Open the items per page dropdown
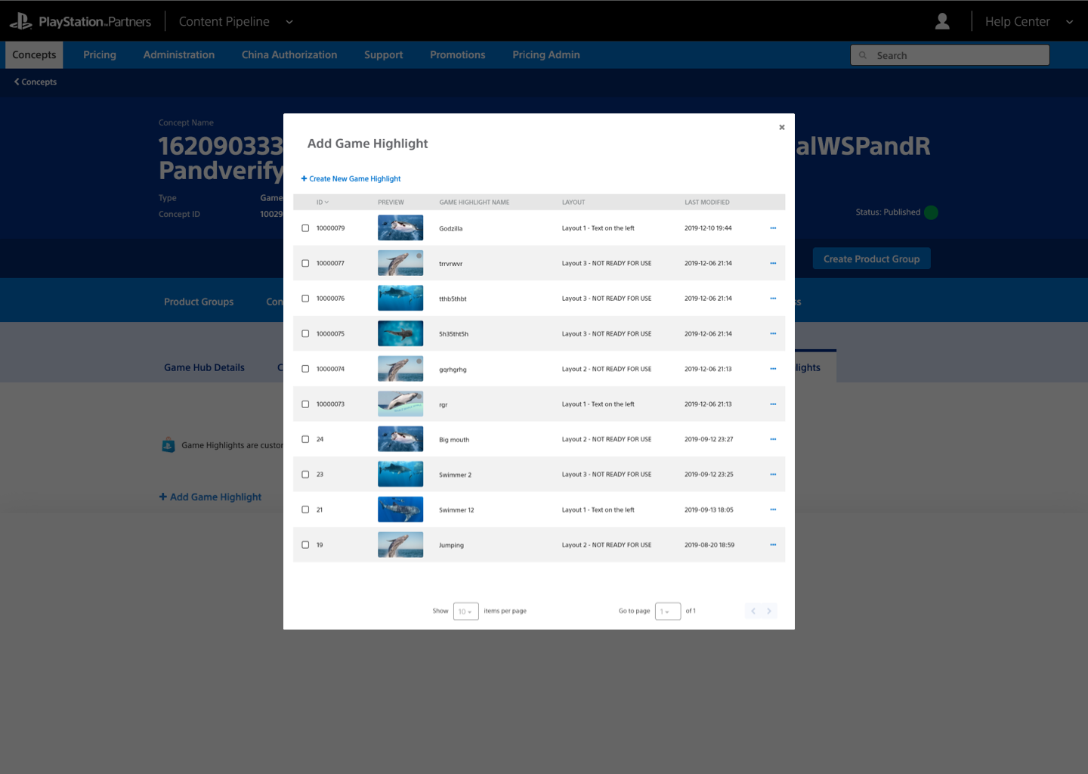This screenshot has width=1088, height=774. click(466, 611)
